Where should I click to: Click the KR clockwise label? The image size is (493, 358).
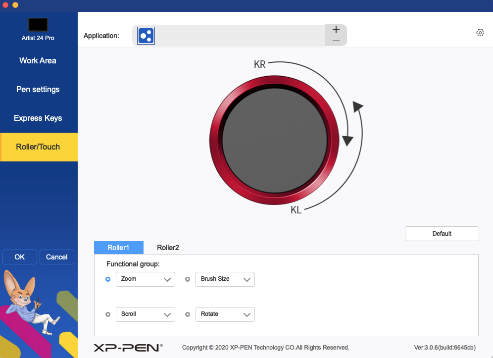(260, 64)
